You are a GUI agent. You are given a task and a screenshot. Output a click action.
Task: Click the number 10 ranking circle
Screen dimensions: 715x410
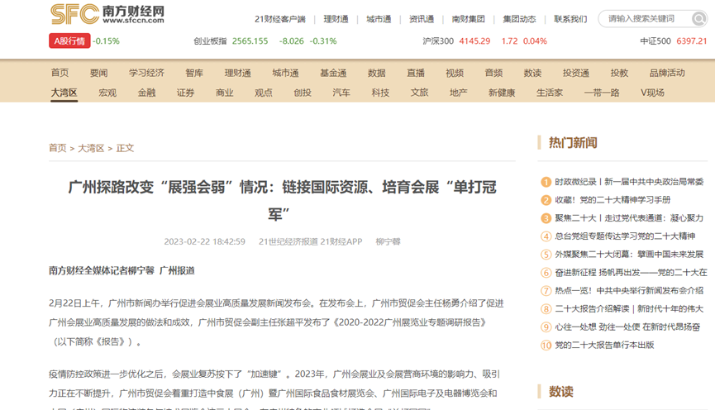pyautogui.click(x=546, y=346)
